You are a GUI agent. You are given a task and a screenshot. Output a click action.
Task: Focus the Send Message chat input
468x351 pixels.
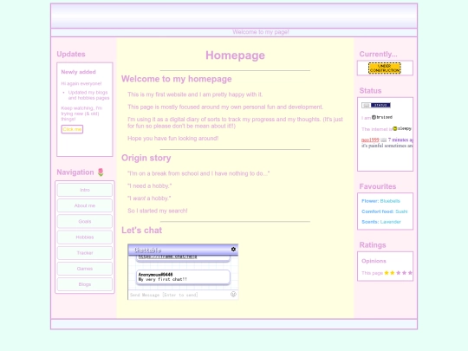[x=179, y=295]
